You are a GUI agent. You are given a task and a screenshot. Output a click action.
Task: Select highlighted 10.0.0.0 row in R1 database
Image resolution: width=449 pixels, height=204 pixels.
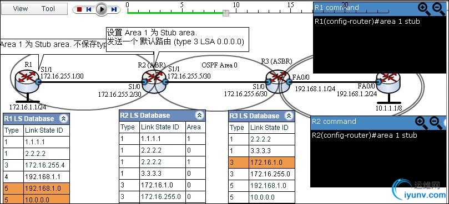[x=37, y=199]
